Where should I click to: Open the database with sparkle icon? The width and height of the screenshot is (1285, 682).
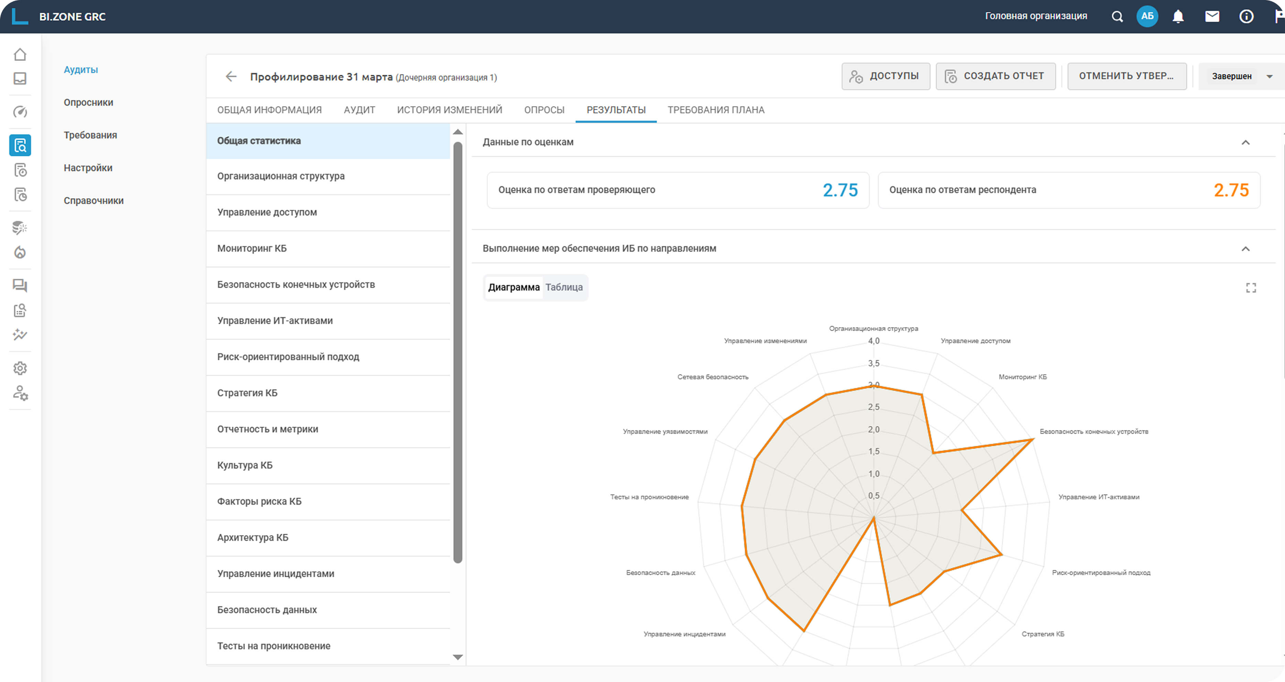[20, 228]
